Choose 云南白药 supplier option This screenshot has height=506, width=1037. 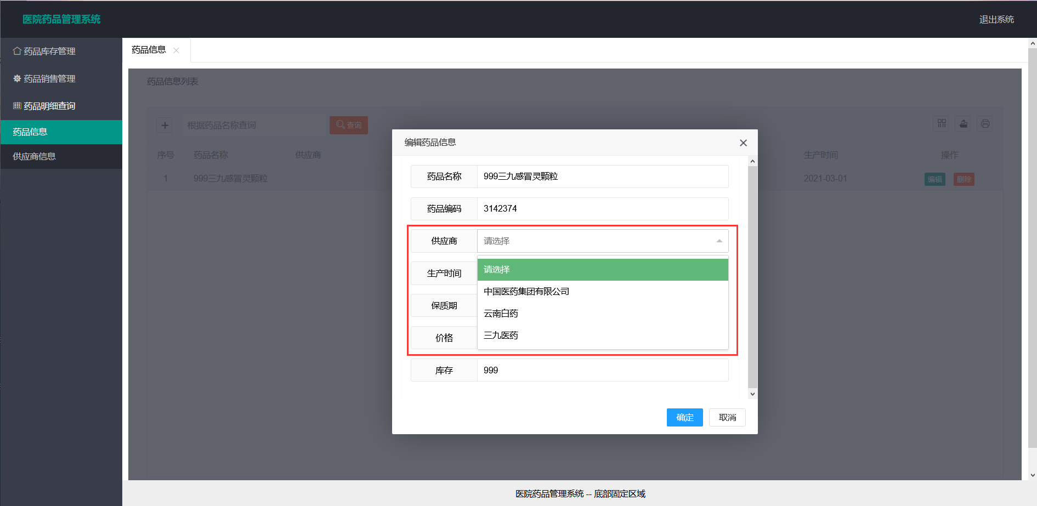603,314
